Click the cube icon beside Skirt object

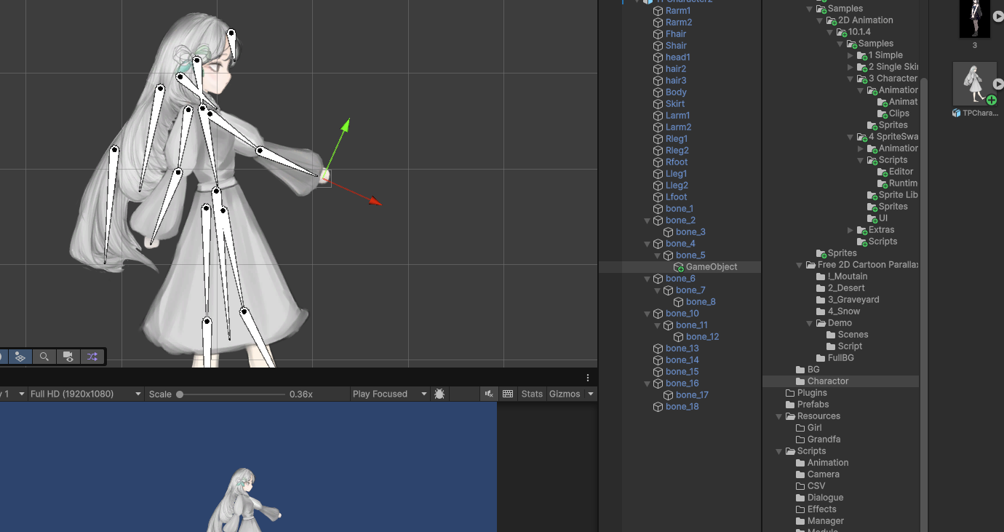pos(658,104)
